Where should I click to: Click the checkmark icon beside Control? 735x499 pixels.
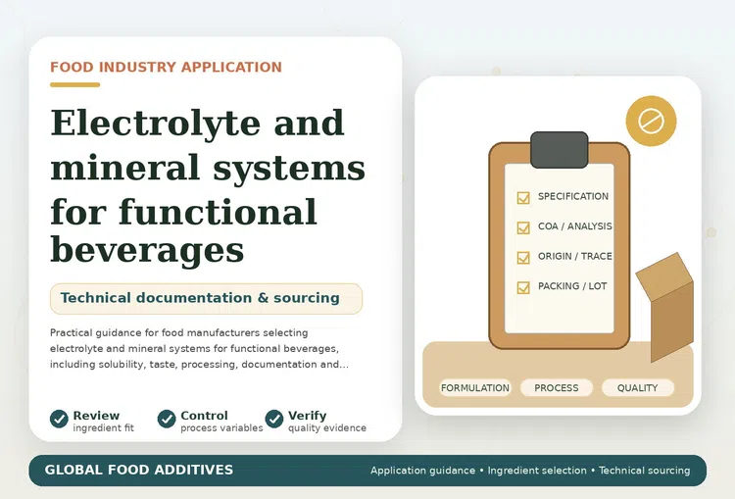pyautogui.click(x=167, y=419)
